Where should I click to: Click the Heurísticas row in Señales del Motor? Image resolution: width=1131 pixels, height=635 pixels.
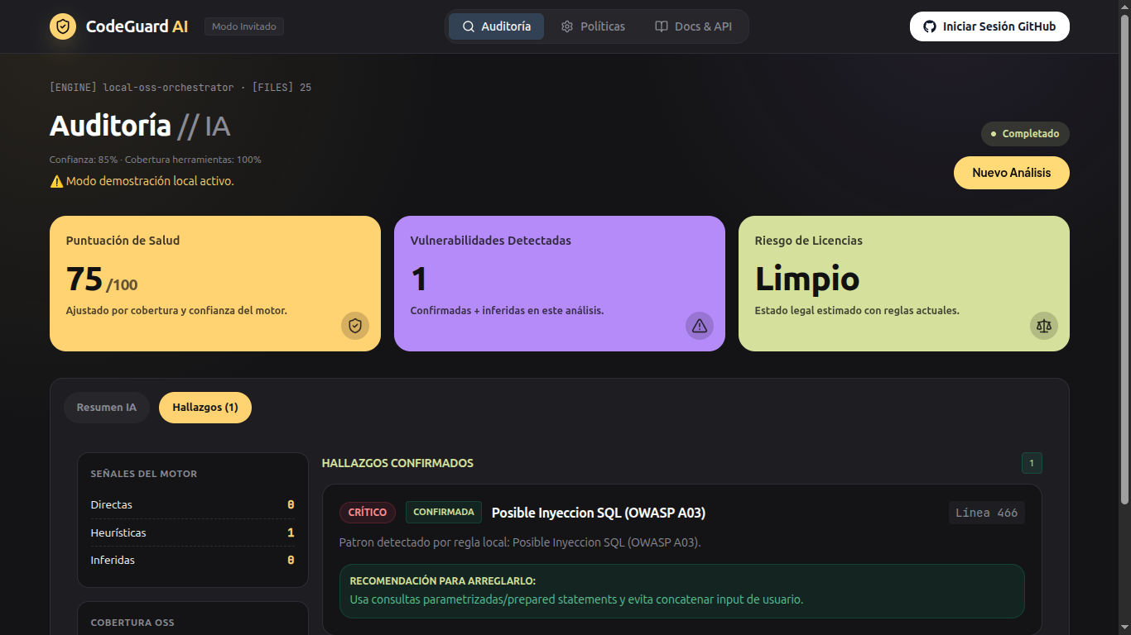coord(193,532)
